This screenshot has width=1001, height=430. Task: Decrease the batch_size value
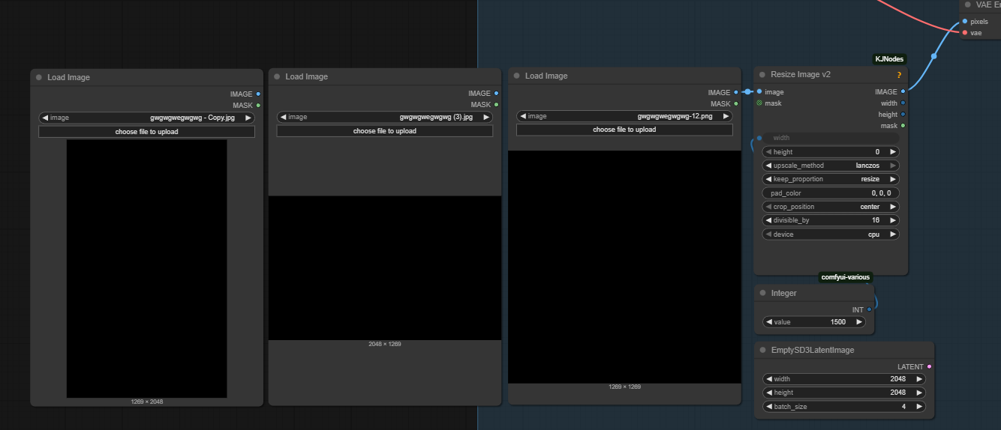pos(768,407)
